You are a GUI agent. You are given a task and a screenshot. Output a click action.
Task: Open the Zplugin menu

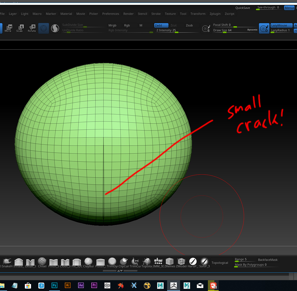click(215, 14)
